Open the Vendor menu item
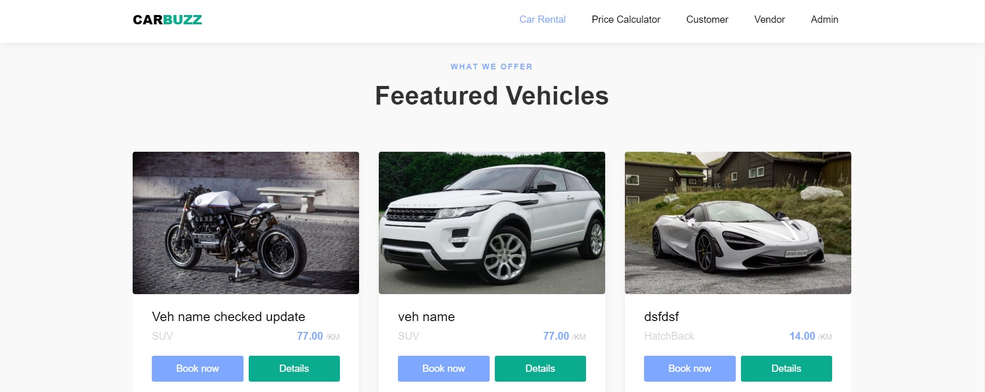The width and height of the screenshot is (985, 392). point(769,20)
